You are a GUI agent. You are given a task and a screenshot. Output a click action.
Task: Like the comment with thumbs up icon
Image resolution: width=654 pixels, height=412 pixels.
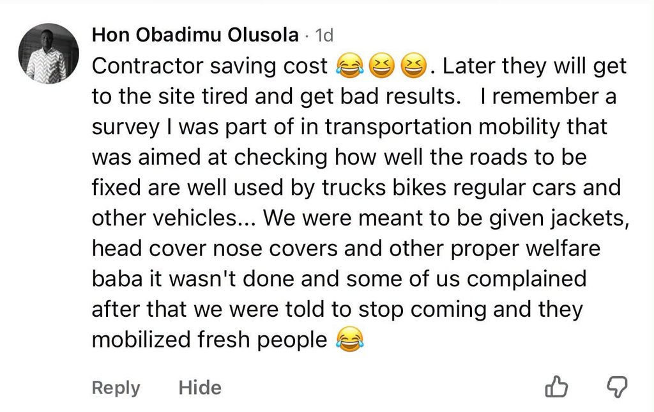point(556,386)
